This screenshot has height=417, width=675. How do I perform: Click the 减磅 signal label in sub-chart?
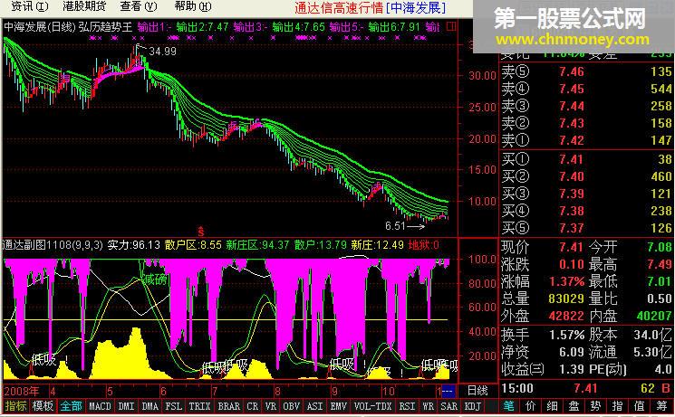pos(156,280)
